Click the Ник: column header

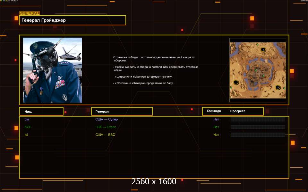(x=41, y=111)
